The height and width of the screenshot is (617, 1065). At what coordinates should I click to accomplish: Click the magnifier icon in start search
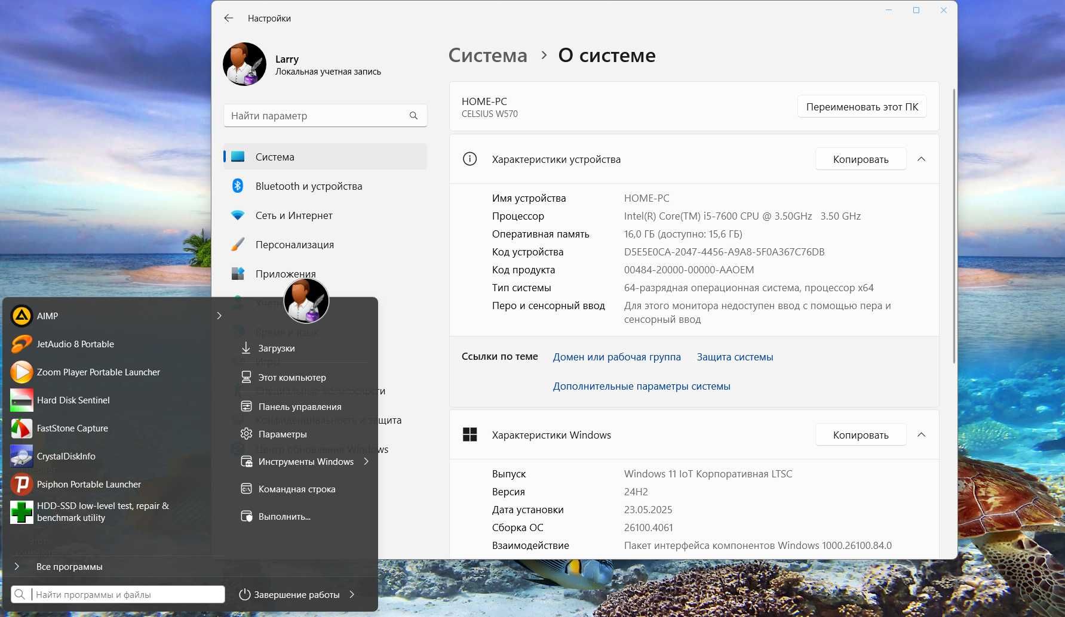(x=20, y=594)
